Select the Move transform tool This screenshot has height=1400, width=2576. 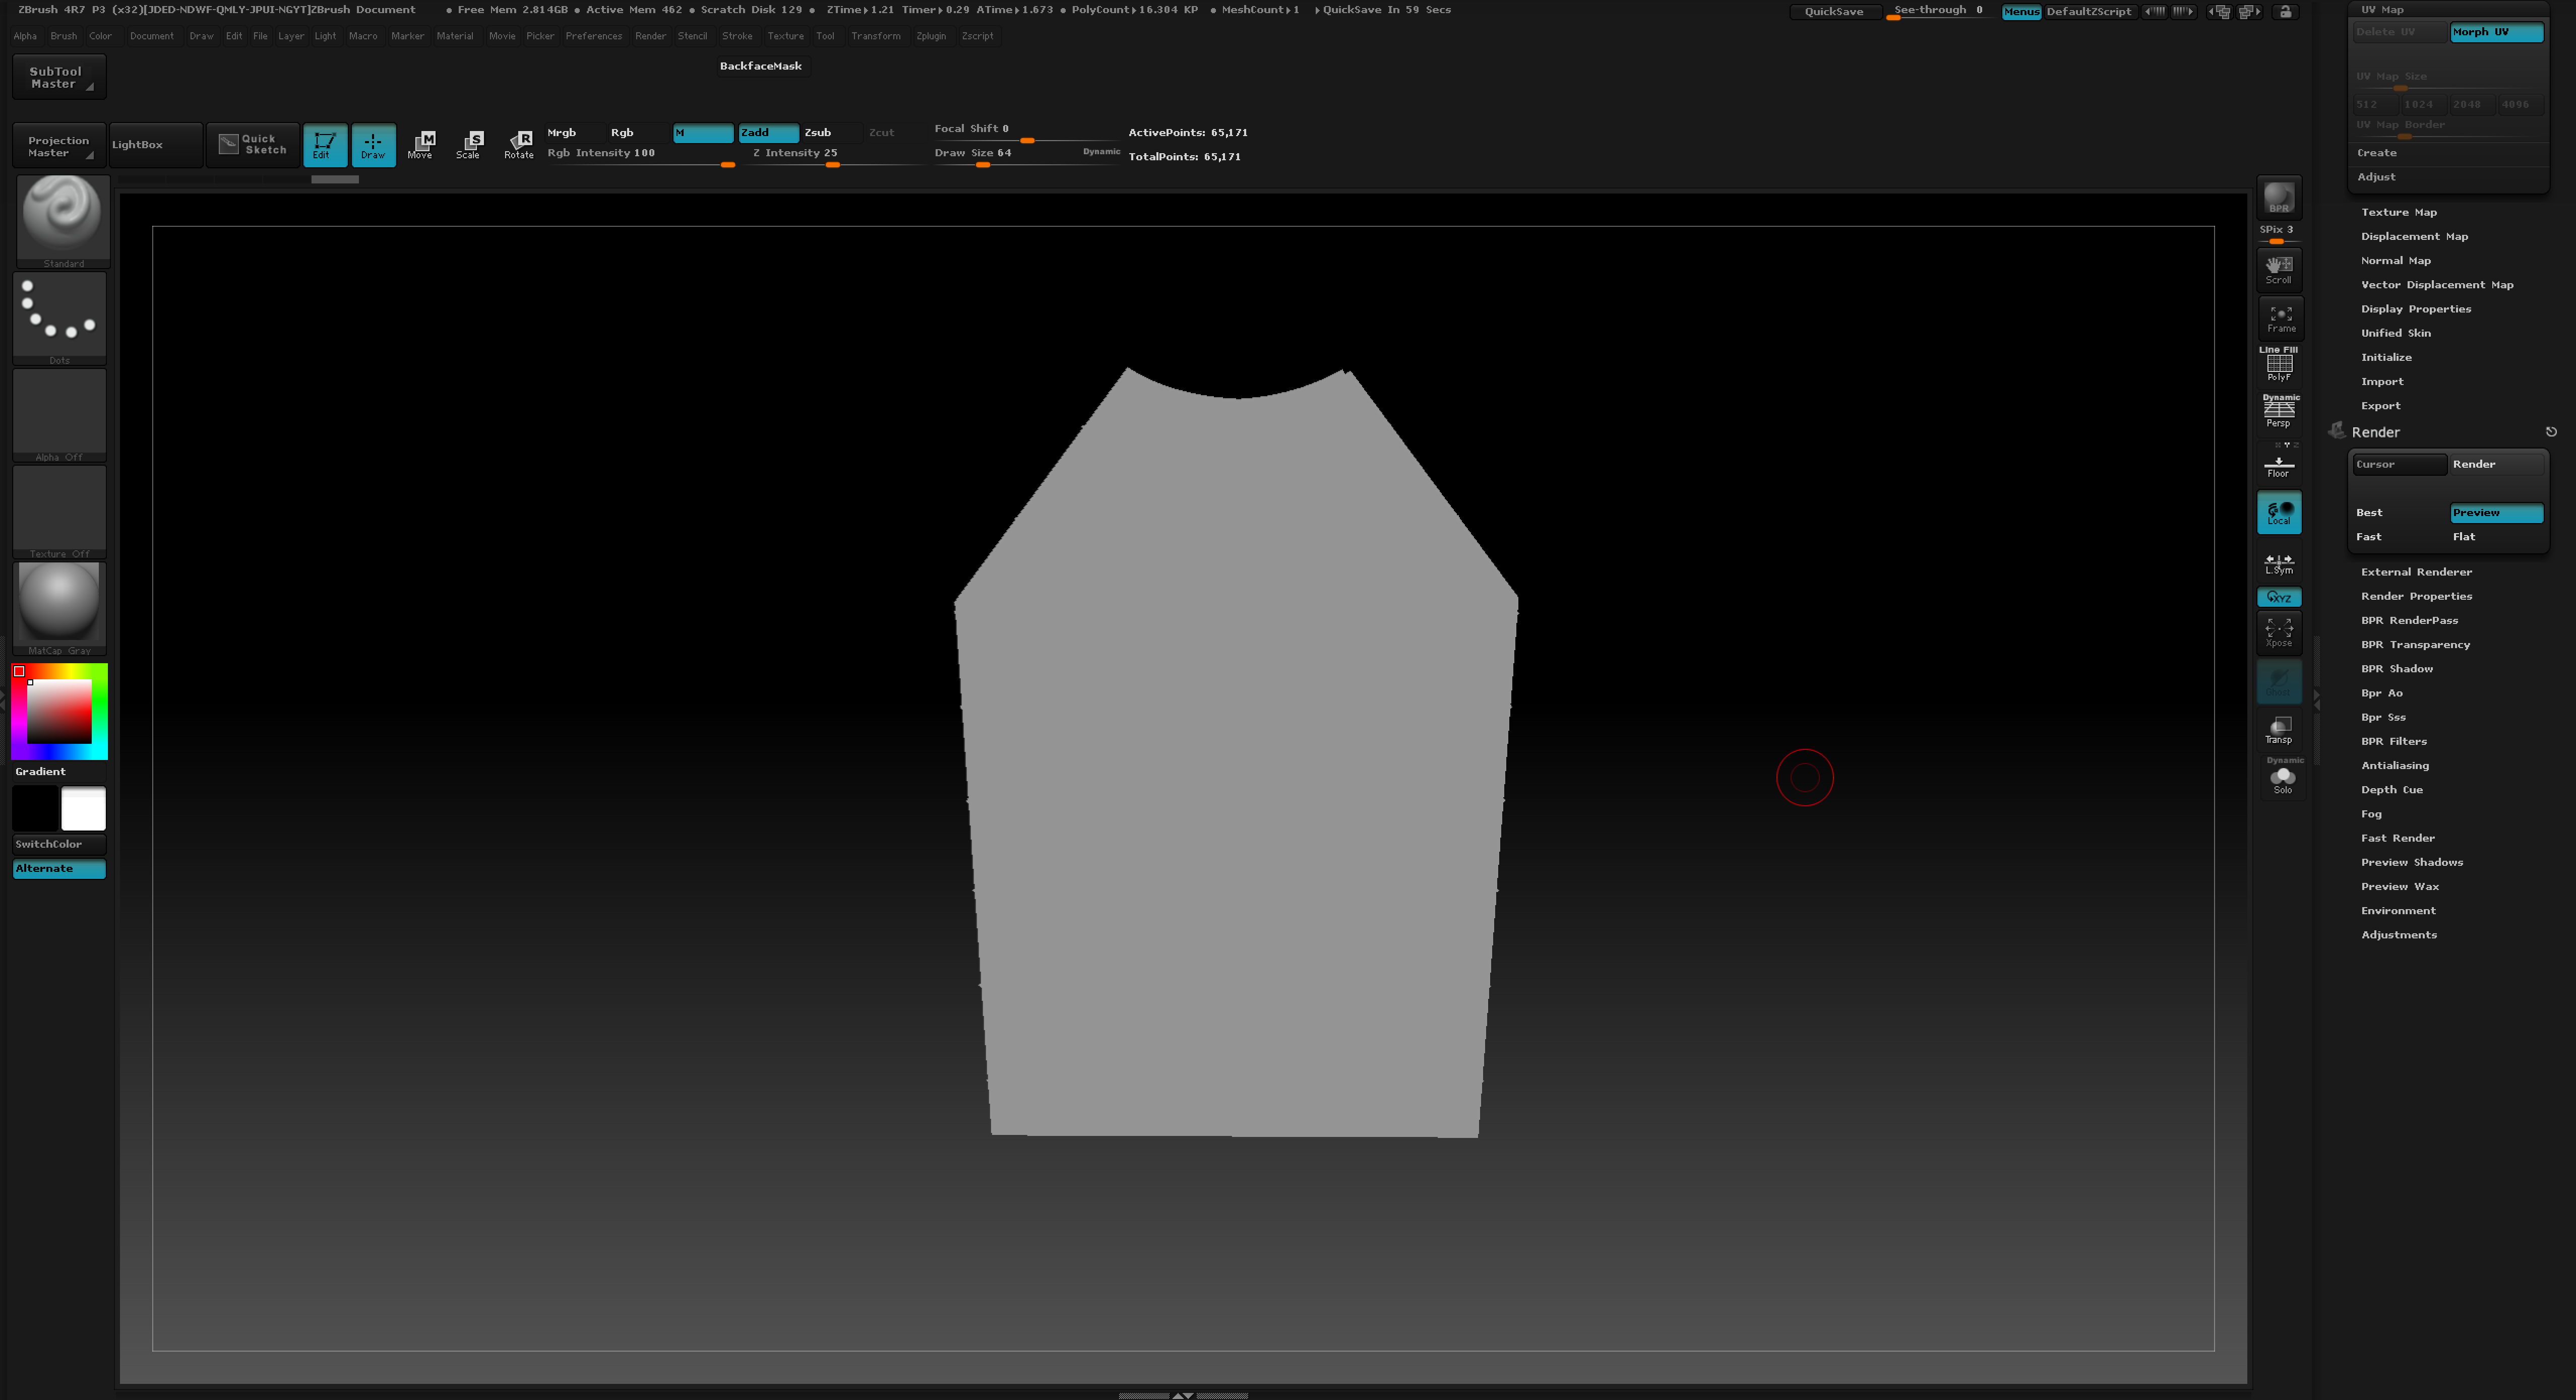coord(421,145)
